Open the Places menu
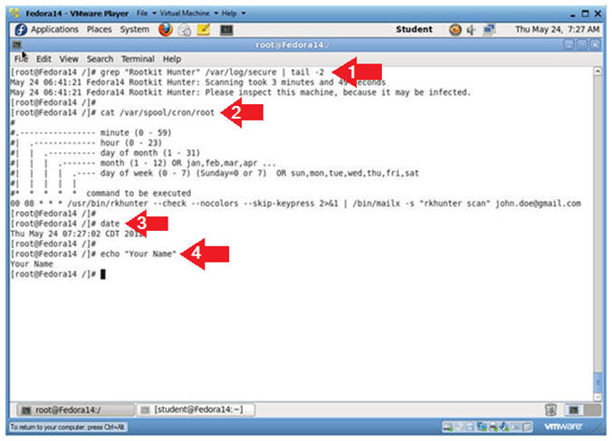 [x=100, y=30]
